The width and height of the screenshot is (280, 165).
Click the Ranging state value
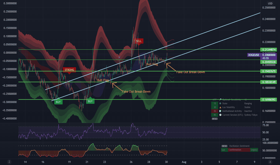(248, 103)
